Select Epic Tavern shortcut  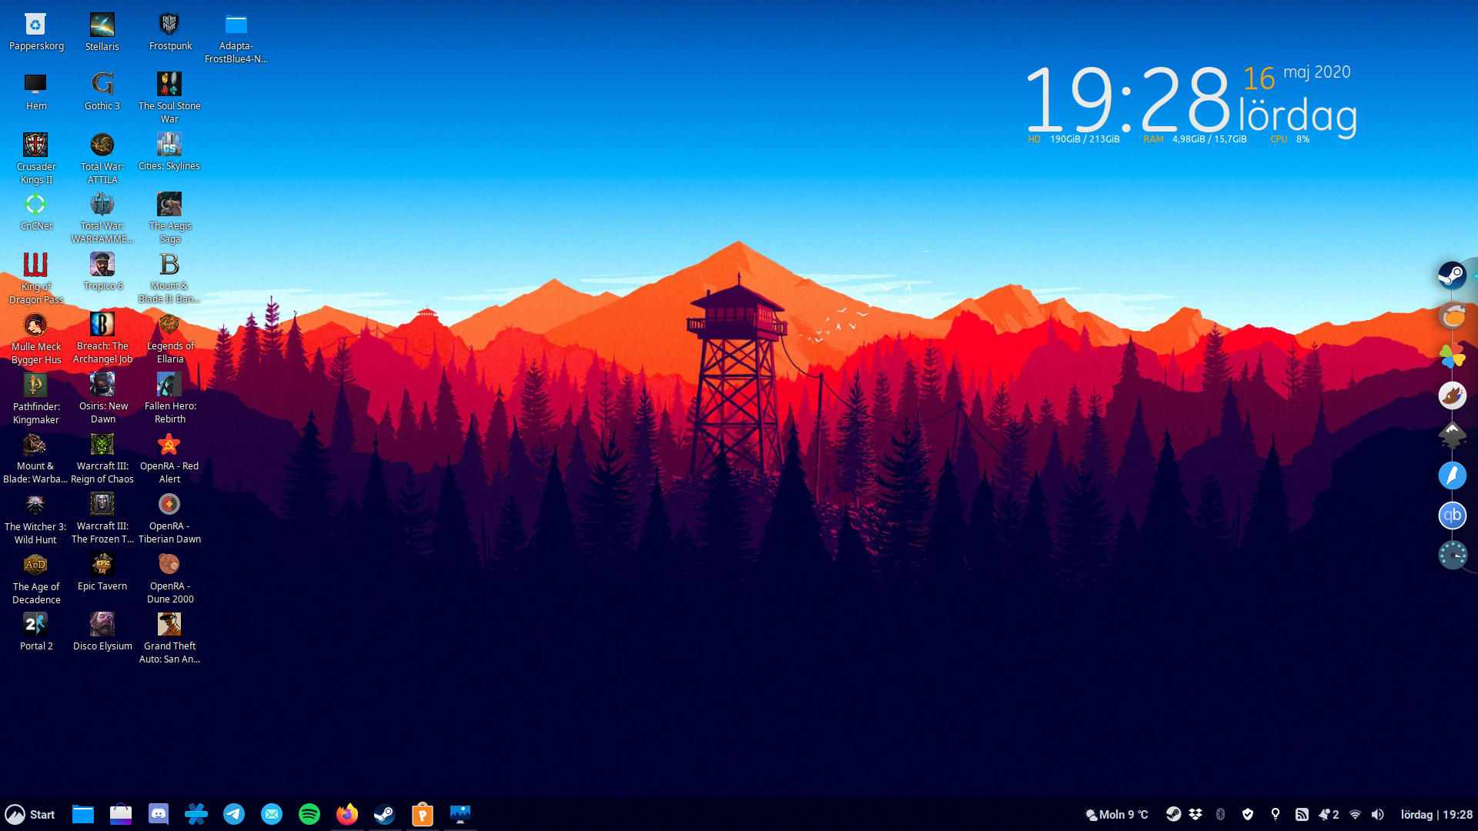tap(102, 572)
